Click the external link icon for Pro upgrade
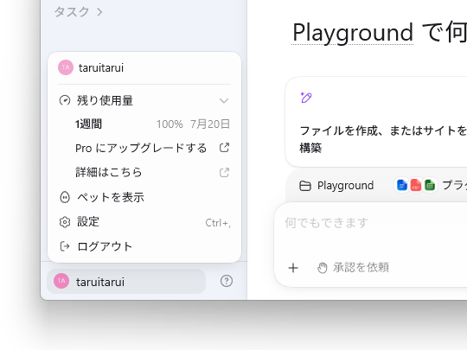Screen dimensions: 467x350 [224, 148]
